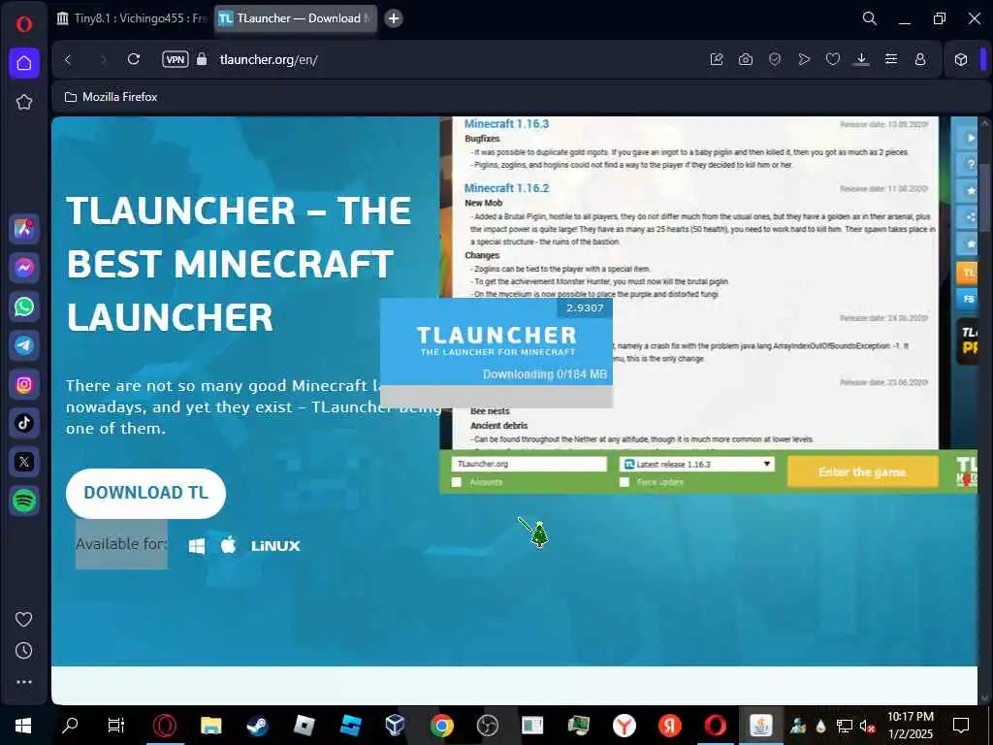Open WhatsApp in Opera sidebar
The image size is (993, 745).
coord(24,307)
